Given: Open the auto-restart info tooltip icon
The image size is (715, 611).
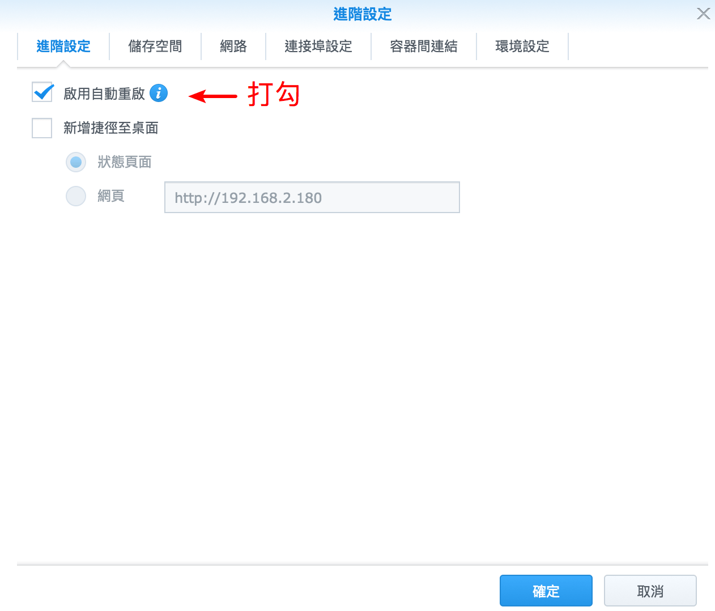Looking at the screenshot, I should coord(159,93).
